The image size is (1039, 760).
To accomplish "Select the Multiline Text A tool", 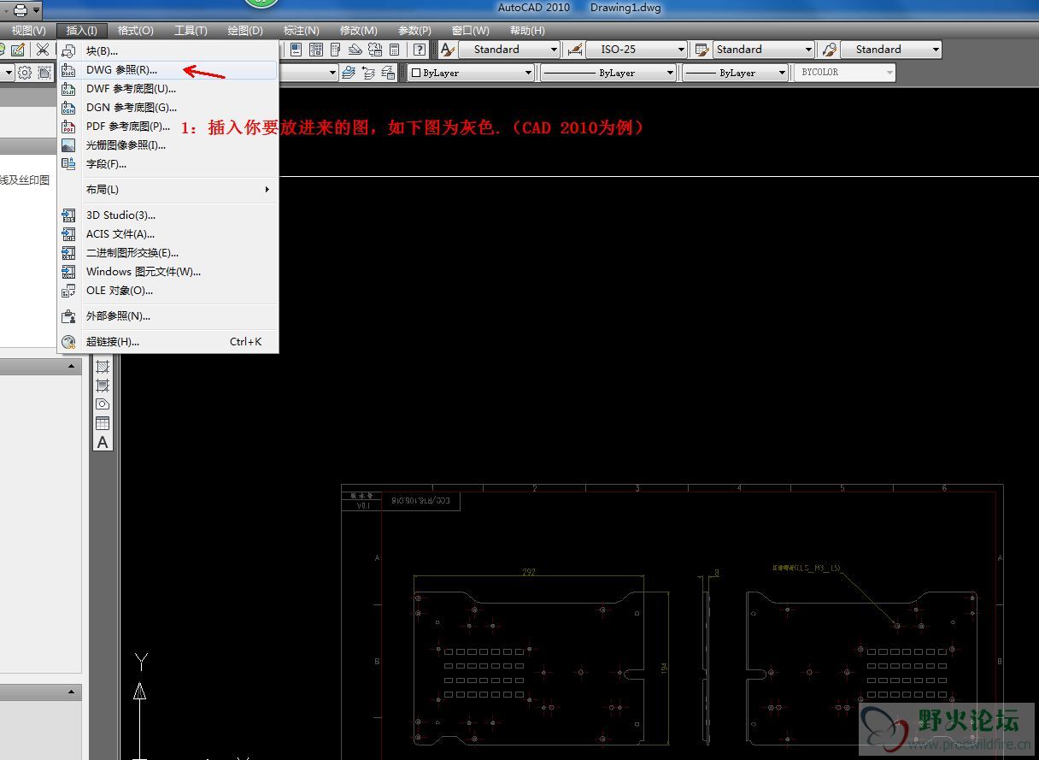I will pyautogui.click(x=103, y=442).
